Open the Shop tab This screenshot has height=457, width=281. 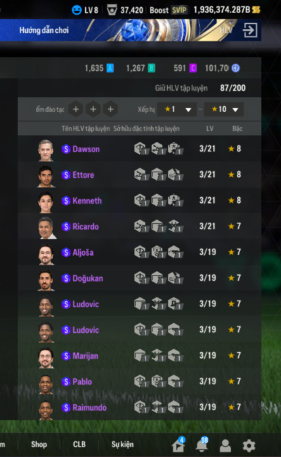(39, 444)
